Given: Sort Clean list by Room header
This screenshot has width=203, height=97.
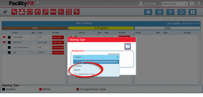Looking at the screenshot, I should (138, 33).
